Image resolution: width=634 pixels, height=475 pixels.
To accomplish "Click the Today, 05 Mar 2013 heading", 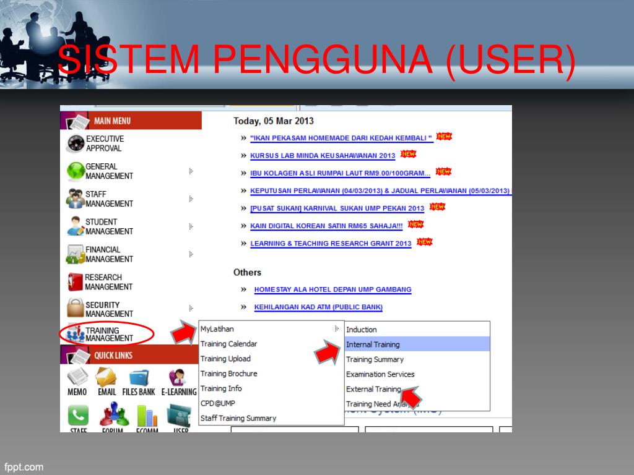I will click(x=273, y=121).
